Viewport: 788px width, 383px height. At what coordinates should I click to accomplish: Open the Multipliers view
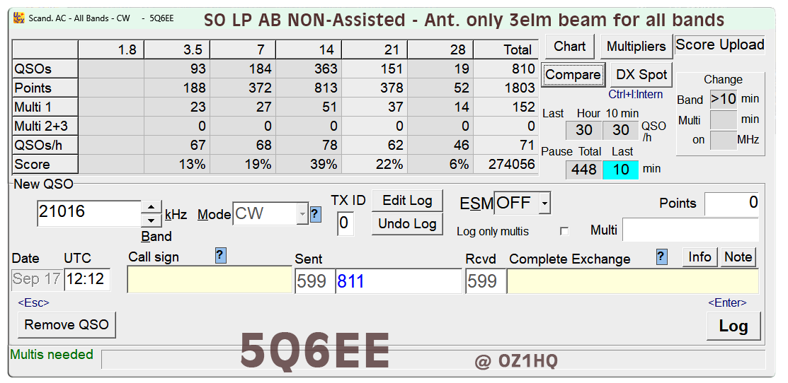[636, 47]
